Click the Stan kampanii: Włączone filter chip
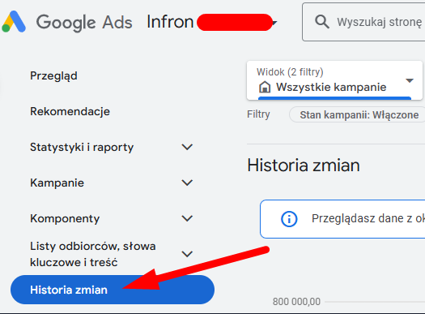425x314 pixels. pos(358,115)
